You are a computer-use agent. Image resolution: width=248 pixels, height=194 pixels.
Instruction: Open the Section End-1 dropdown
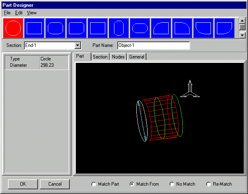click(x=78, y=45)
